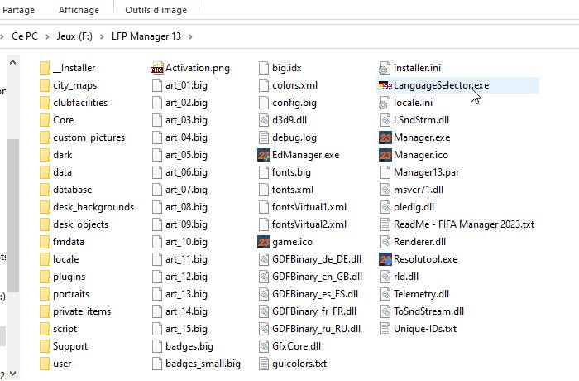The image size is (579, 381).
Task: Click the navigation pane scrollbar thumb
Action: tap(13, 215)
